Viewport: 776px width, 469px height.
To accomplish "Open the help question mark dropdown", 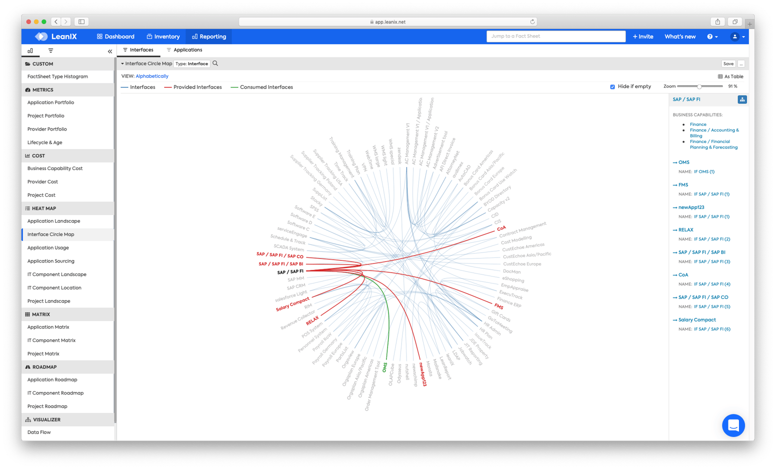I will [x=712, y=36].
